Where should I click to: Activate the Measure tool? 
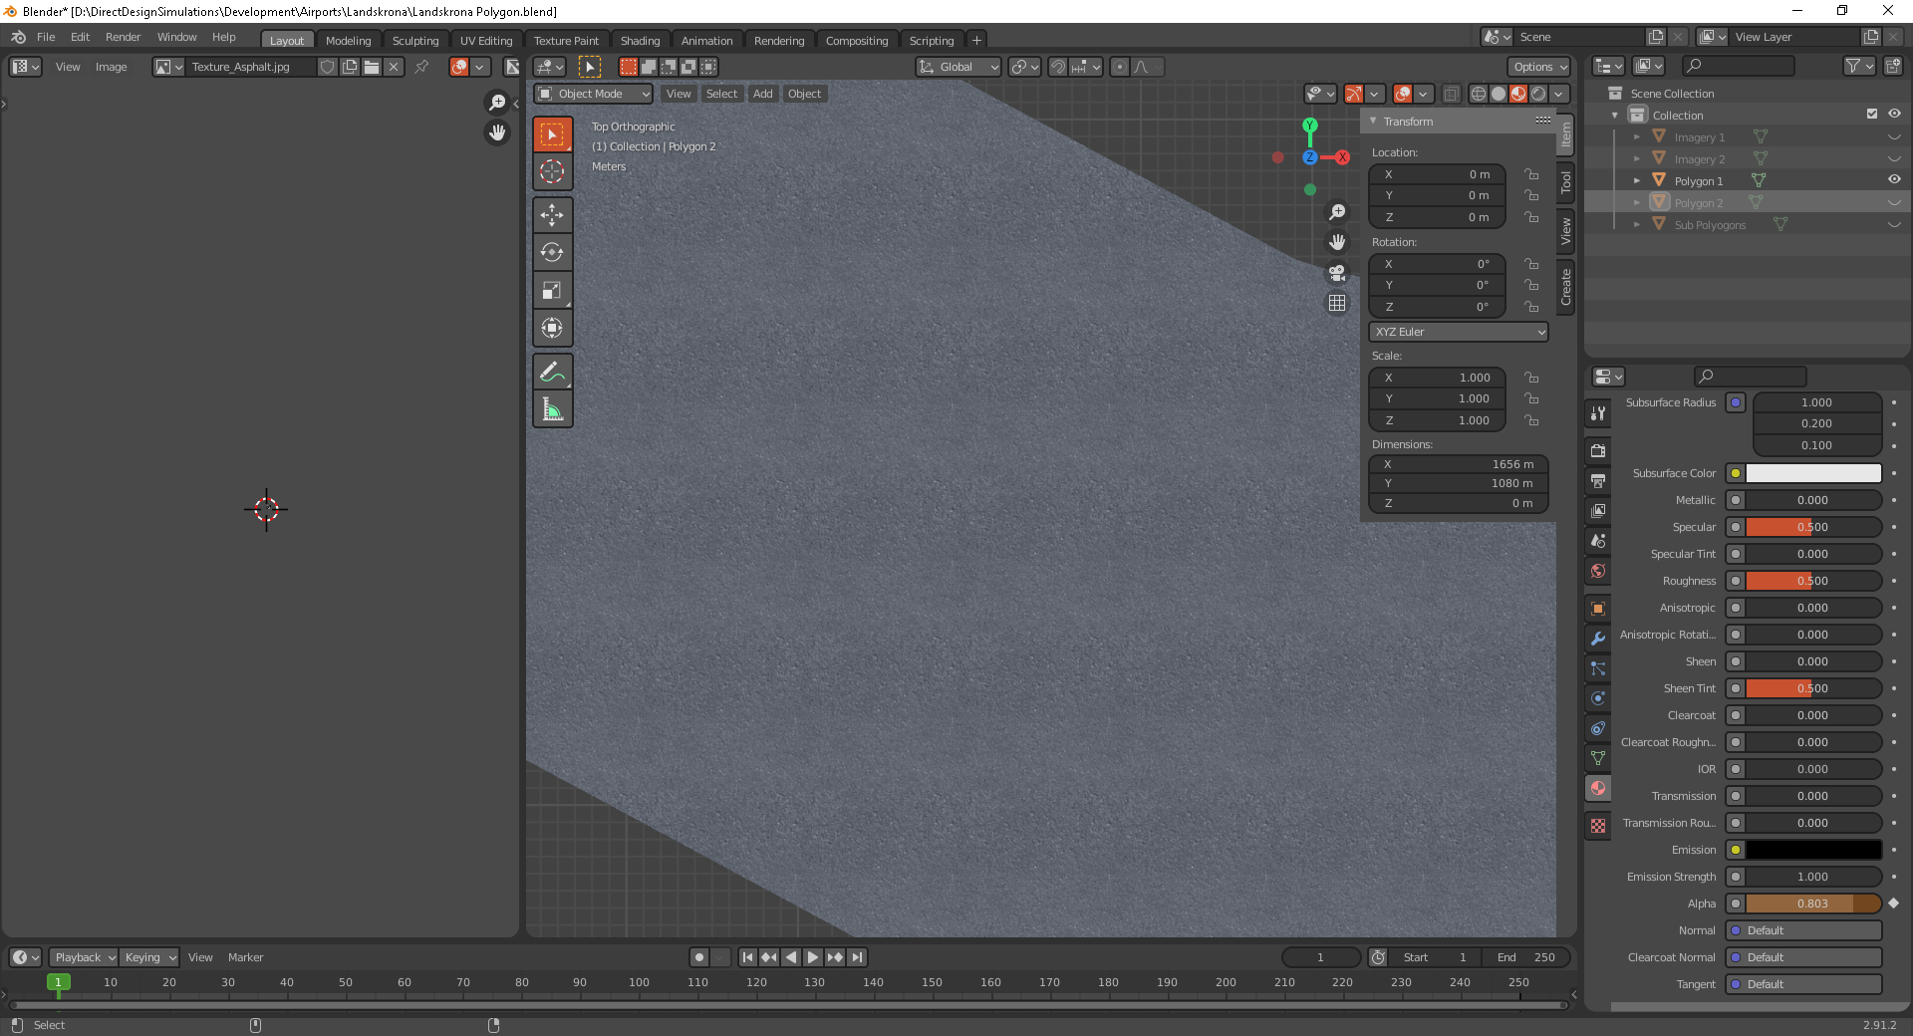tap(552, 407)
